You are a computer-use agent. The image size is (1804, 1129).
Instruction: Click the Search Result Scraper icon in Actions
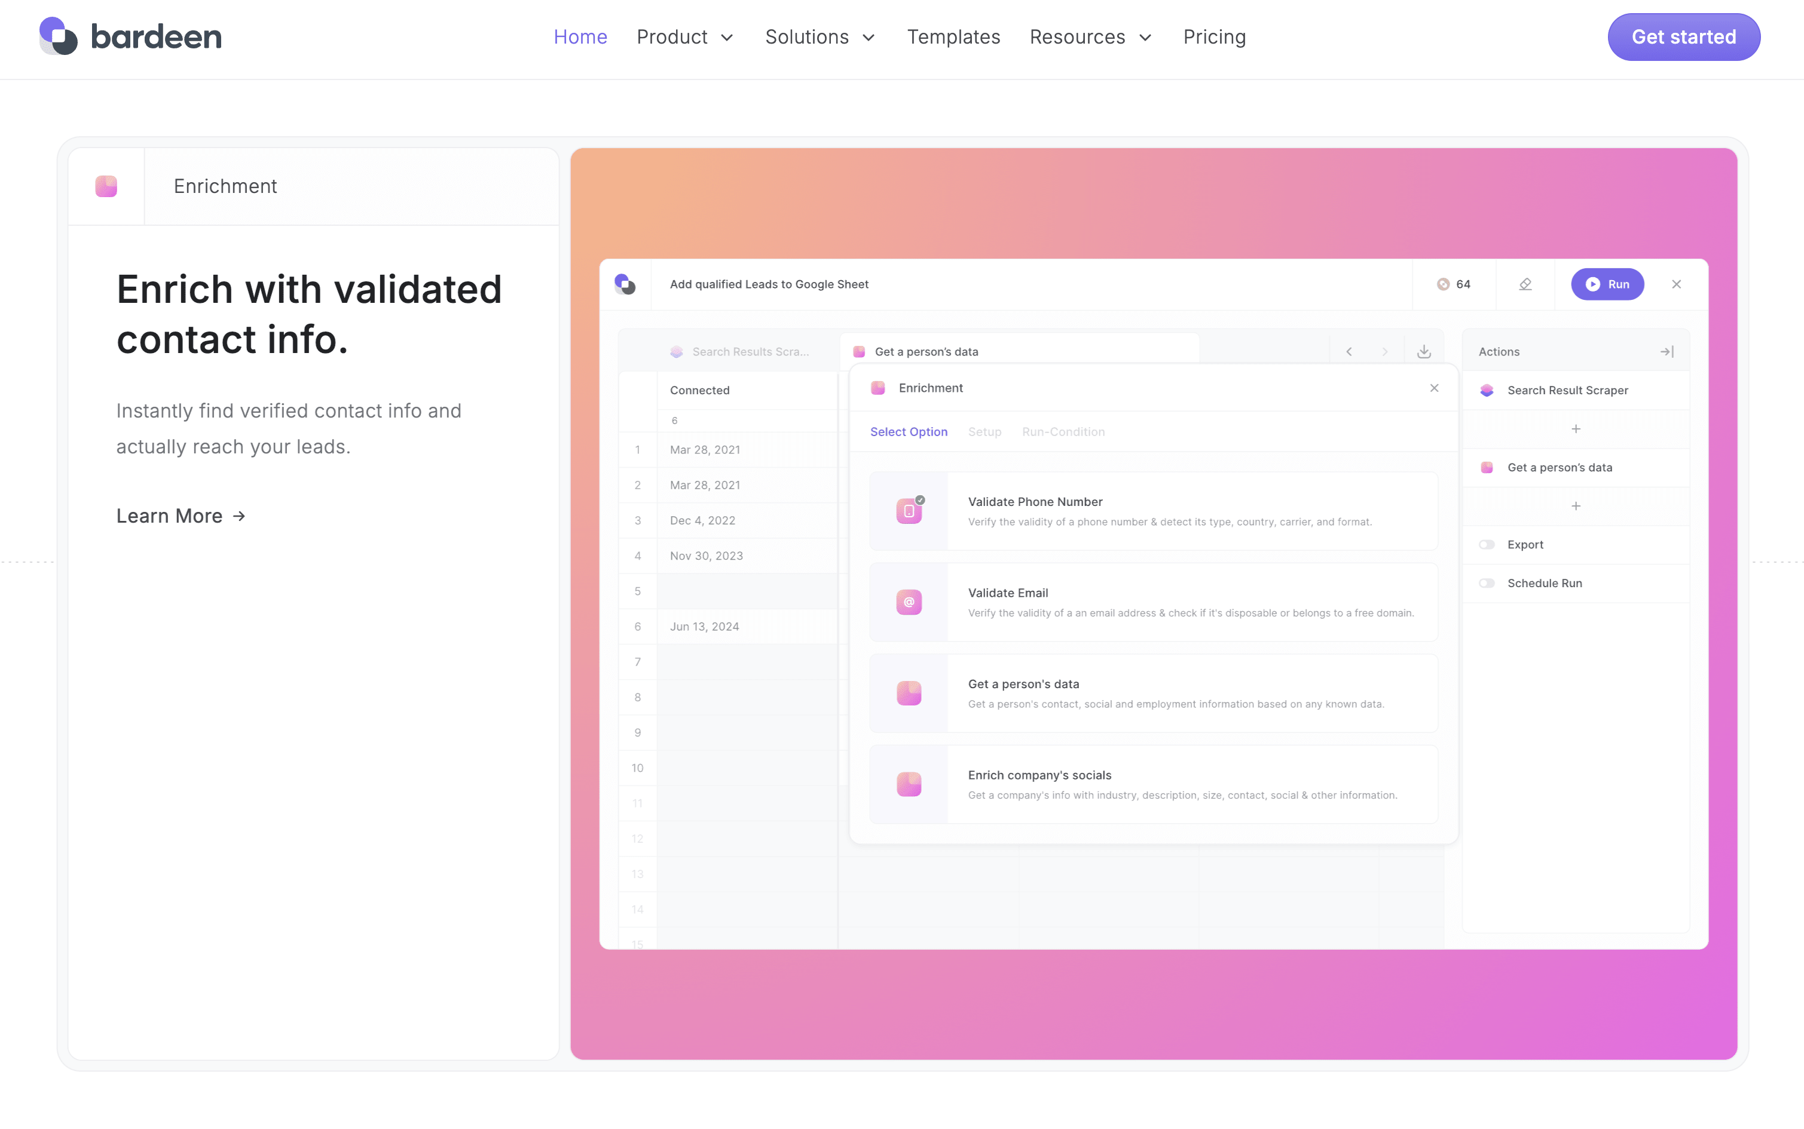[x=1487, y=389]
